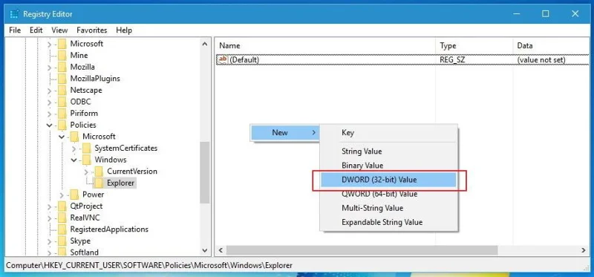Select the Mozilla folder icon

click(x=62, y=67)
